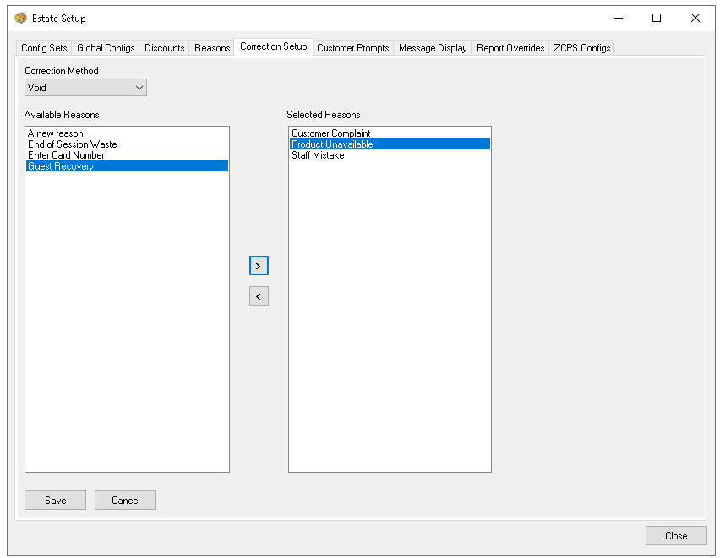This screenshot has height=558, width=720.
Task: Select the ZCPS Configs tab
Action: (581, 48)
